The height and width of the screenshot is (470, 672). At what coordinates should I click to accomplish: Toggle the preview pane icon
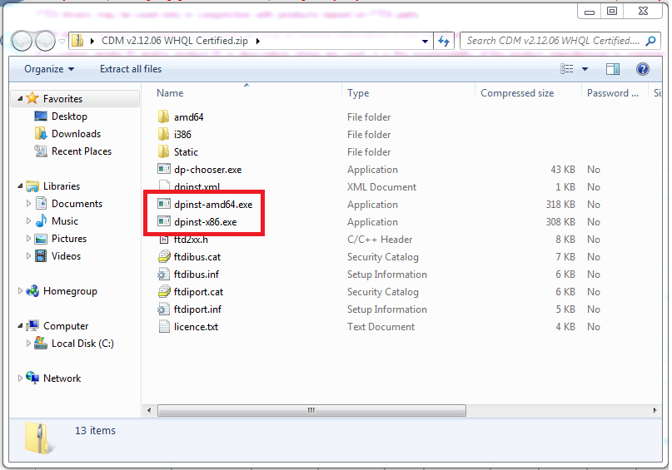coord(612,69)
